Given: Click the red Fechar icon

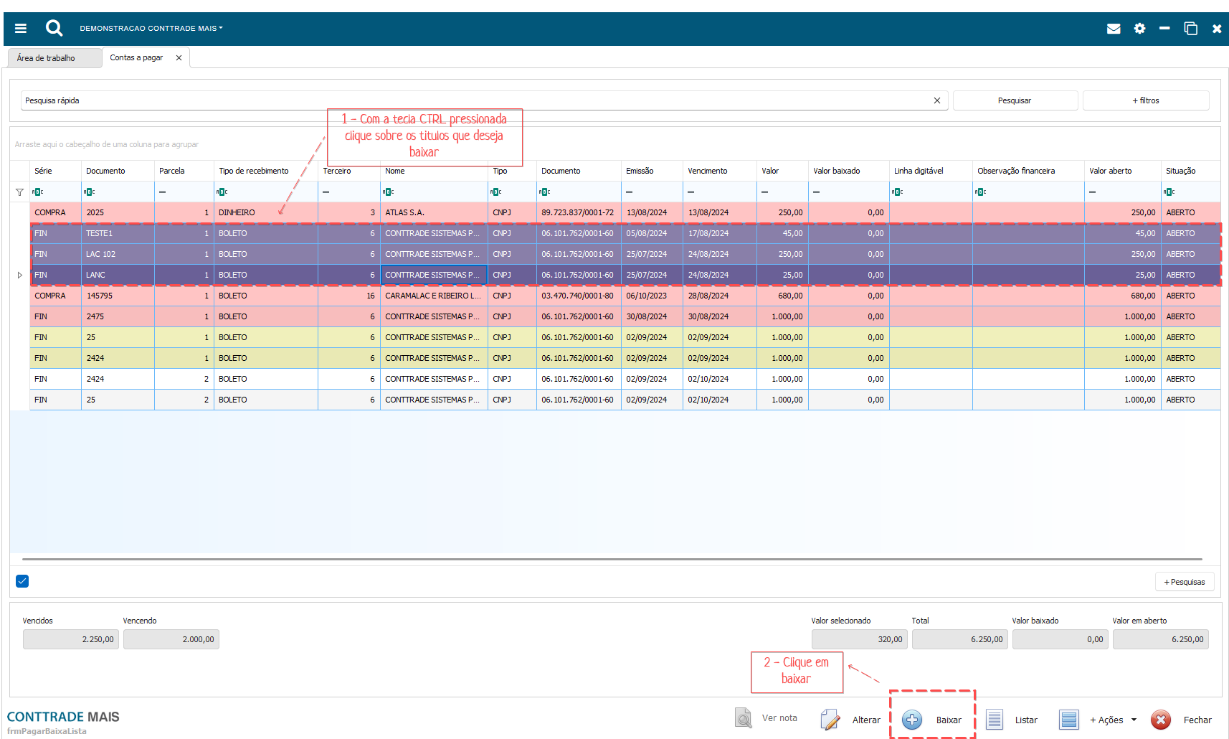Looking at the screenshot, I should 1161,720.
